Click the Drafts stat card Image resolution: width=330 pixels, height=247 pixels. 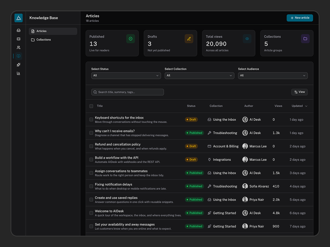point(170,43)
